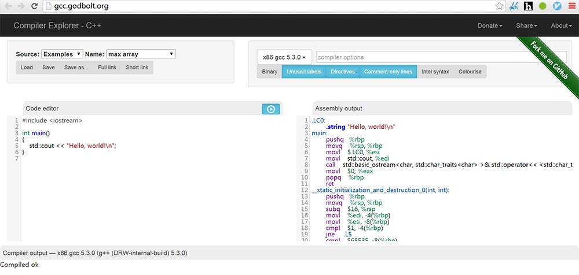Open the Chrome hamburger menu
The width and height of the screenshot is (579, 275).
click(571, 6)
